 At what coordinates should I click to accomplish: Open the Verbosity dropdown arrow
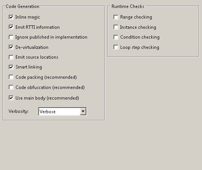(83, 111)
